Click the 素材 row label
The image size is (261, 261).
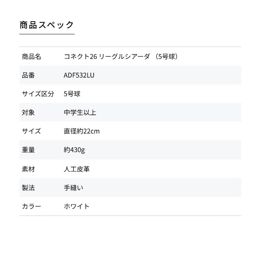pyautogui.click(x=28, y=169)
